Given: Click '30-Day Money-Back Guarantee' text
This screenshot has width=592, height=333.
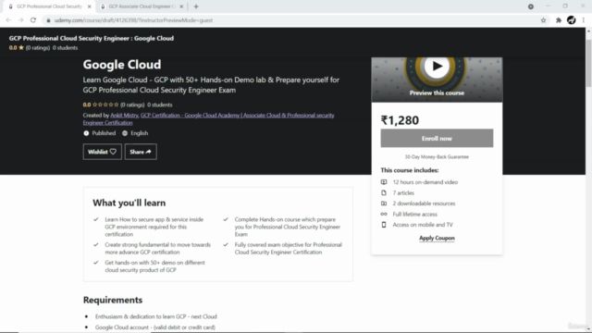Looking at the screenshot, I should 437,156.
